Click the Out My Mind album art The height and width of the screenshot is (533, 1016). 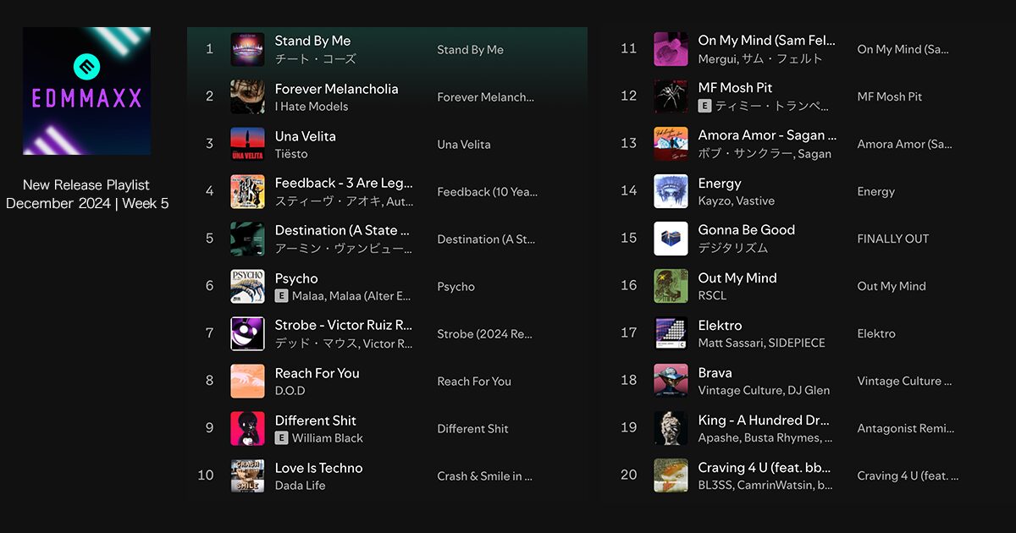tap(671, 286)
